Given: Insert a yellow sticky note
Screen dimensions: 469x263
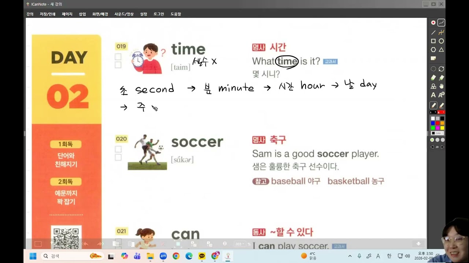Looking at the screenshot, I should [433, 58].
